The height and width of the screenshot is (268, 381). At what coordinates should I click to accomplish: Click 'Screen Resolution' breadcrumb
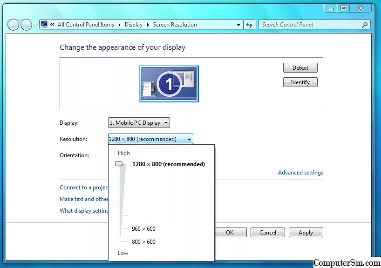(175, 25)
